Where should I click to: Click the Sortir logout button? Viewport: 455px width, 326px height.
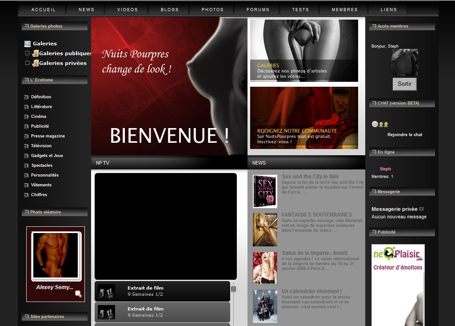tap(404, 84)
